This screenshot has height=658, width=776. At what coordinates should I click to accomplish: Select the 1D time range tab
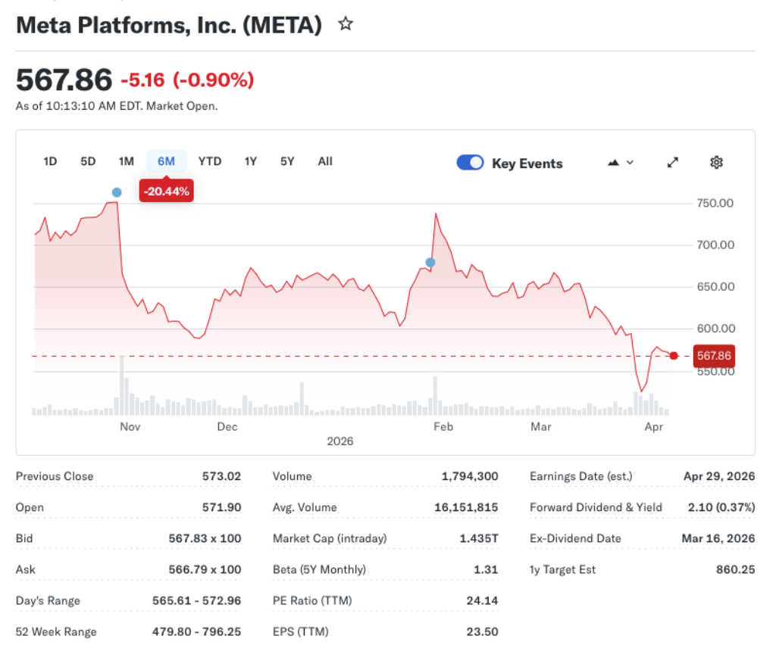pyautogui.click(x=50, y=161)
